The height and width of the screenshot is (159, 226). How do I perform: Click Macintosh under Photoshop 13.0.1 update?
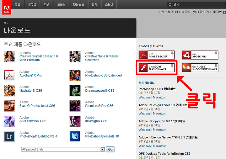point(159,97)
